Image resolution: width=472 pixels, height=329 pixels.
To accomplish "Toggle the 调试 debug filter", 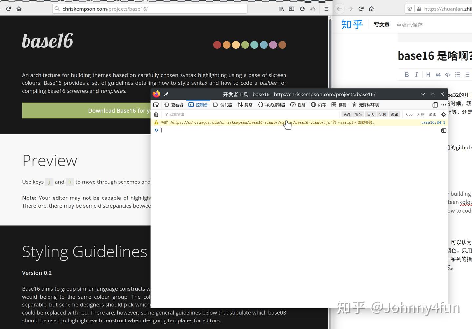I will pos(395,114).
